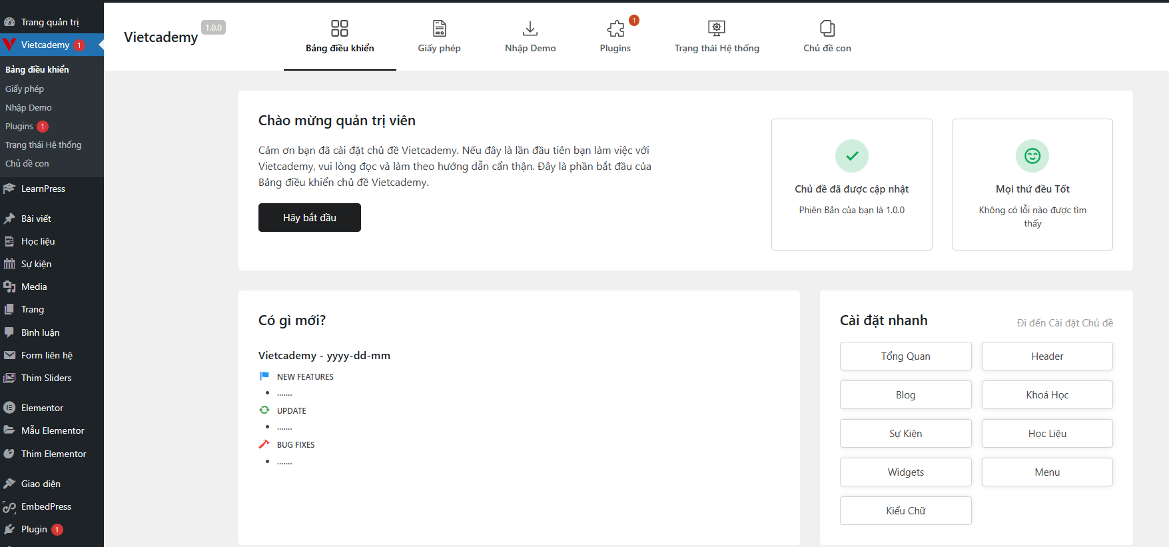Click the Plugin plug icon in sidebar

point(9,529)
